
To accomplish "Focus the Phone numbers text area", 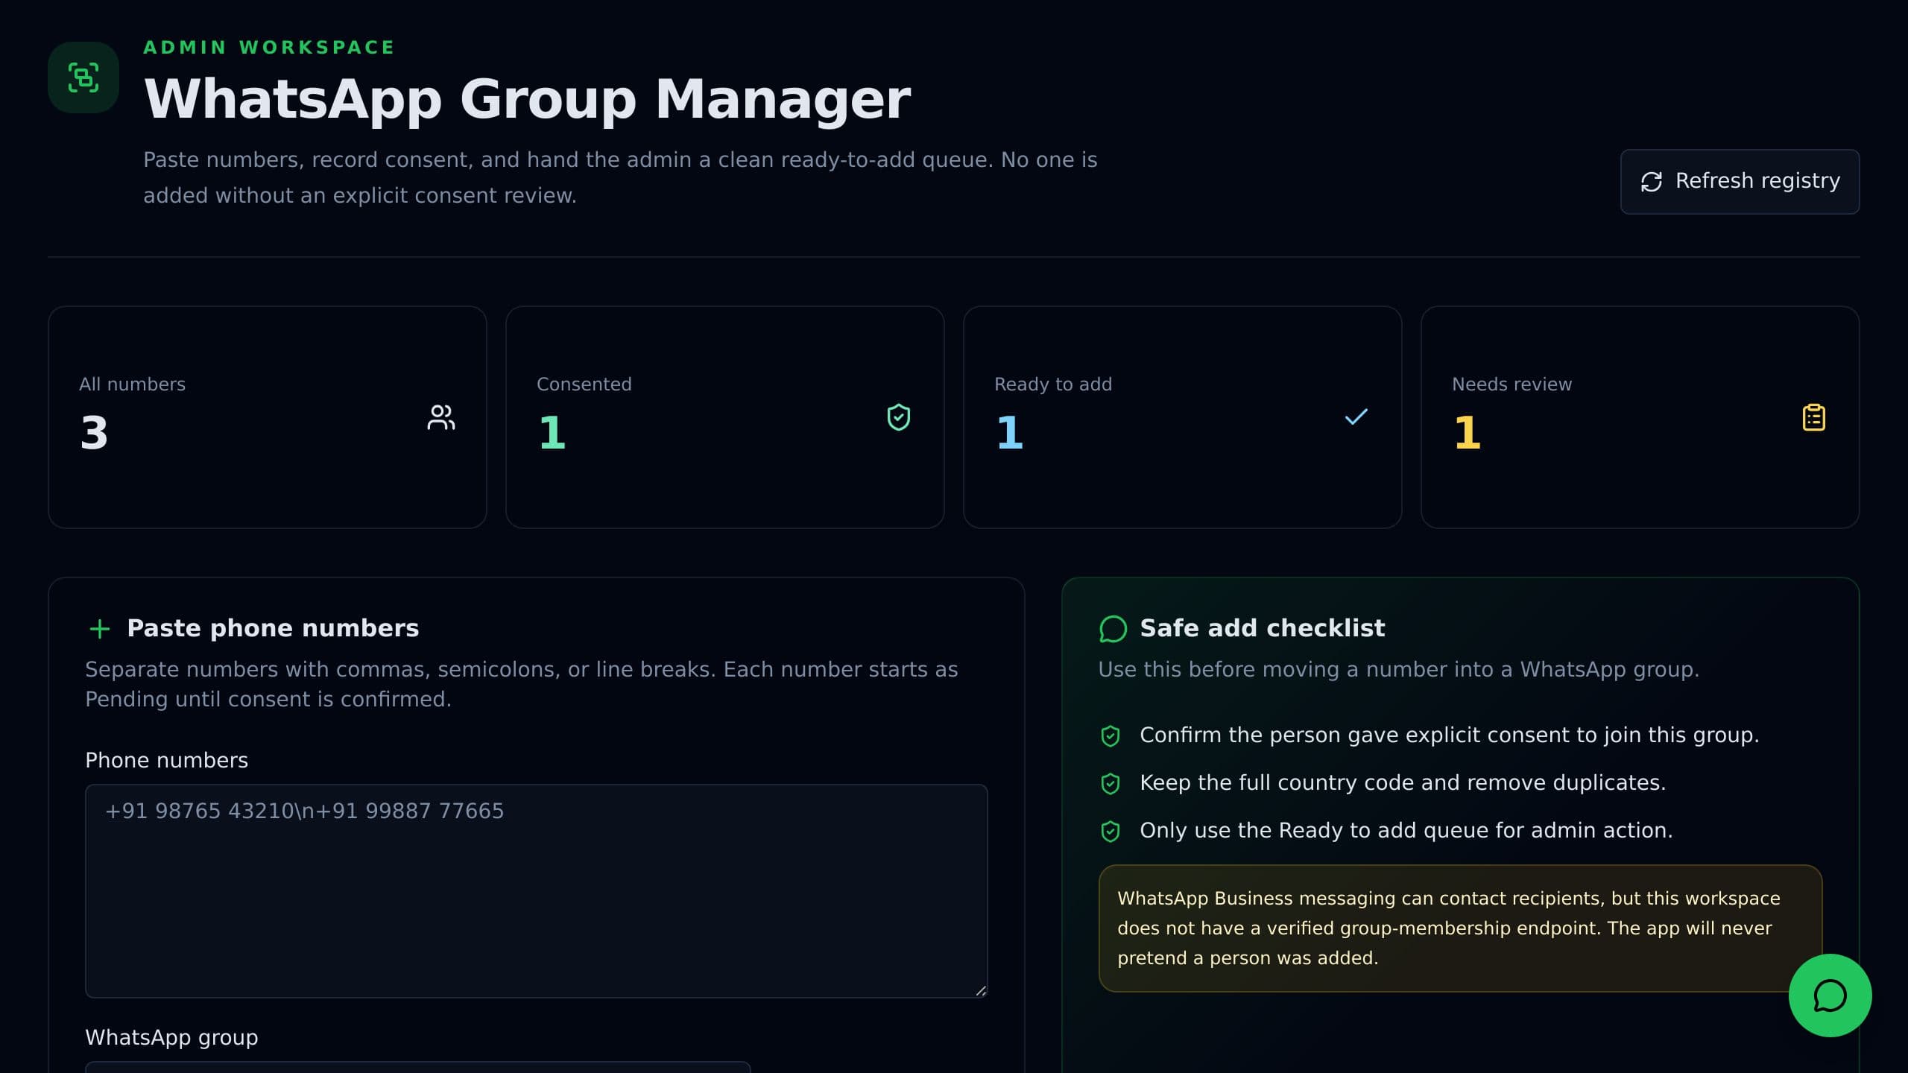I will point(537,891).
